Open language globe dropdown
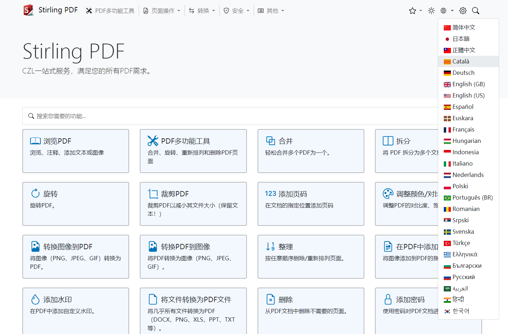The image size is (508, 334). (447, 11)
